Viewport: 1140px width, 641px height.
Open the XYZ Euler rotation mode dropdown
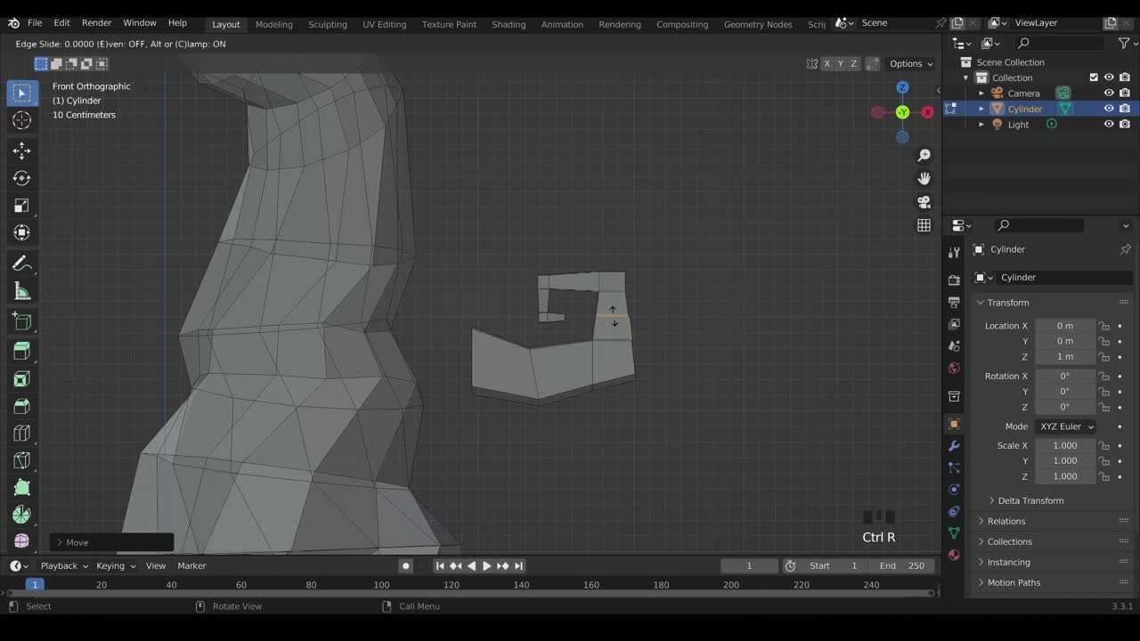1066,426
